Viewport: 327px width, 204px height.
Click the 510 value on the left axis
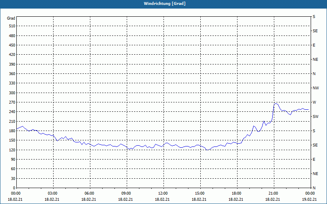(12, 26)
